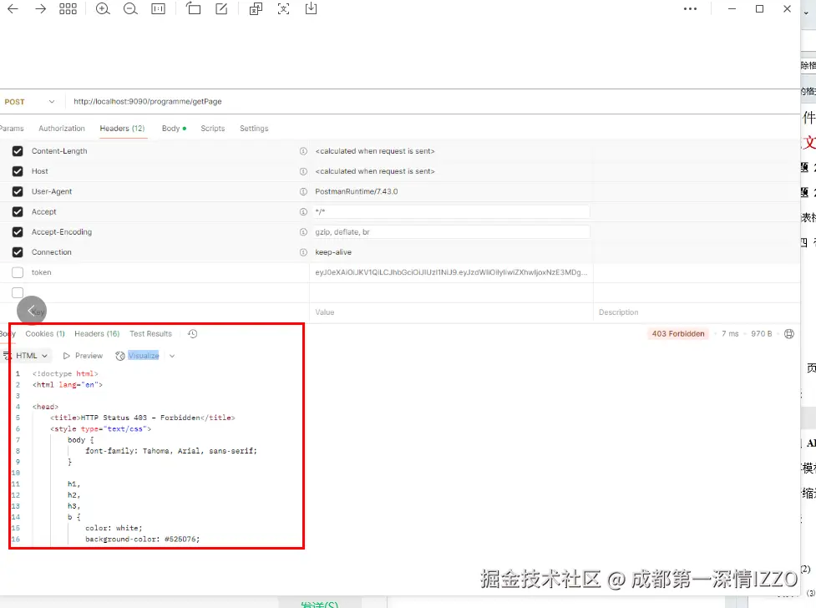Uncheck the Accept header checkbox
The image size is (816, 608).
(x=18, y=212)
